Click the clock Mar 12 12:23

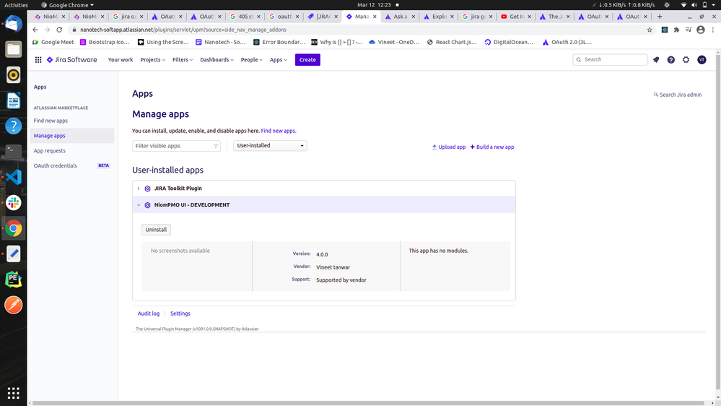coord(374,5)
